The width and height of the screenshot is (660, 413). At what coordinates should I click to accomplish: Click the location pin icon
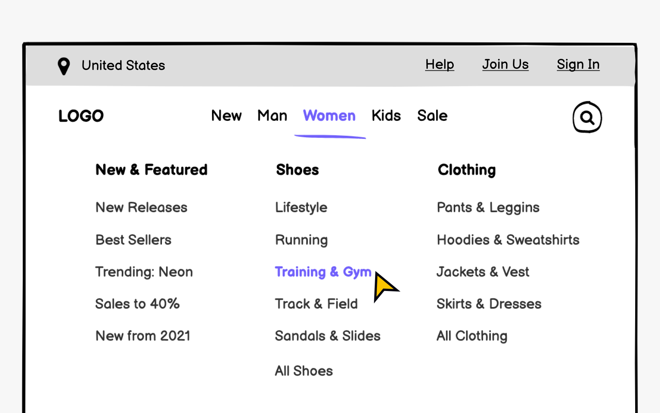pos(64,65)
